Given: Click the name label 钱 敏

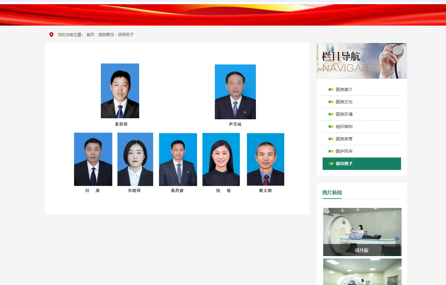Looking at the screenshot, I should click(x=224, y=191).
